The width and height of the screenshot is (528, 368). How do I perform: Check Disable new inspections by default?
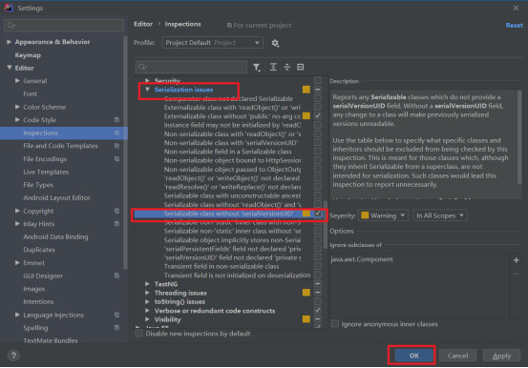138,334
